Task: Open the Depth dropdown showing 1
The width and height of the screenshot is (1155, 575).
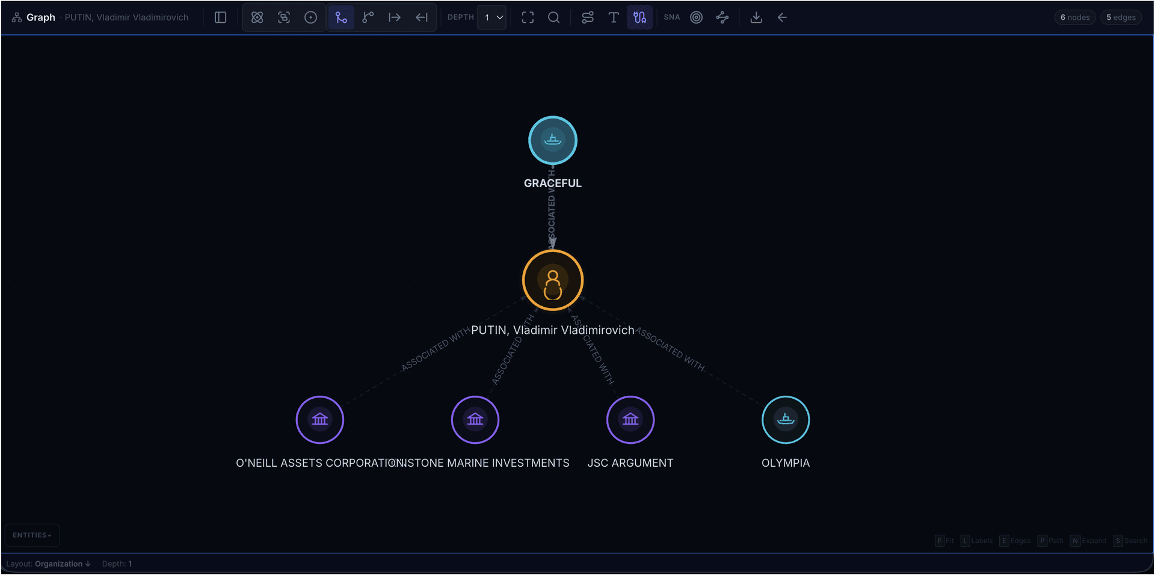Action: point(491,17)
